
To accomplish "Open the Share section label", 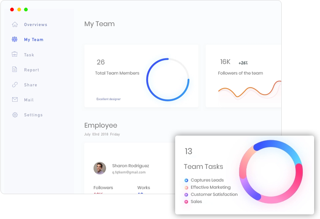I will coord(31,85).
